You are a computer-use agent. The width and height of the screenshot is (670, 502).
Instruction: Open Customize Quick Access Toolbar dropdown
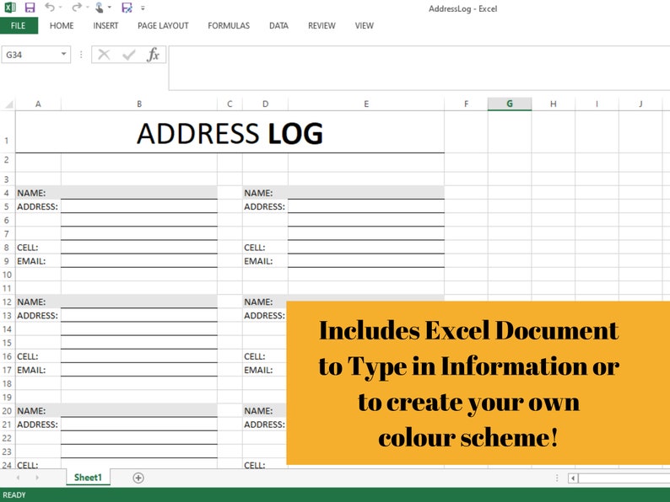(143, 8)
